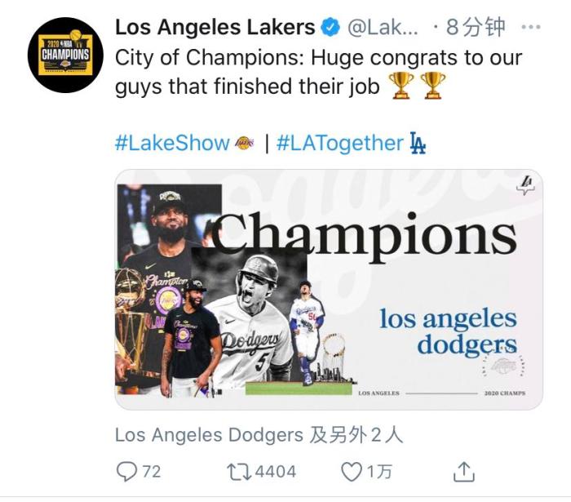Screen dimensions: 571x502
Task: Click the Dodgers LA logo beside #LATogether
Action: (418, 144)
